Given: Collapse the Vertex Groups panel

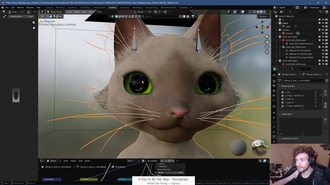Looking at the screenshot, I should (x=280, y=86).
